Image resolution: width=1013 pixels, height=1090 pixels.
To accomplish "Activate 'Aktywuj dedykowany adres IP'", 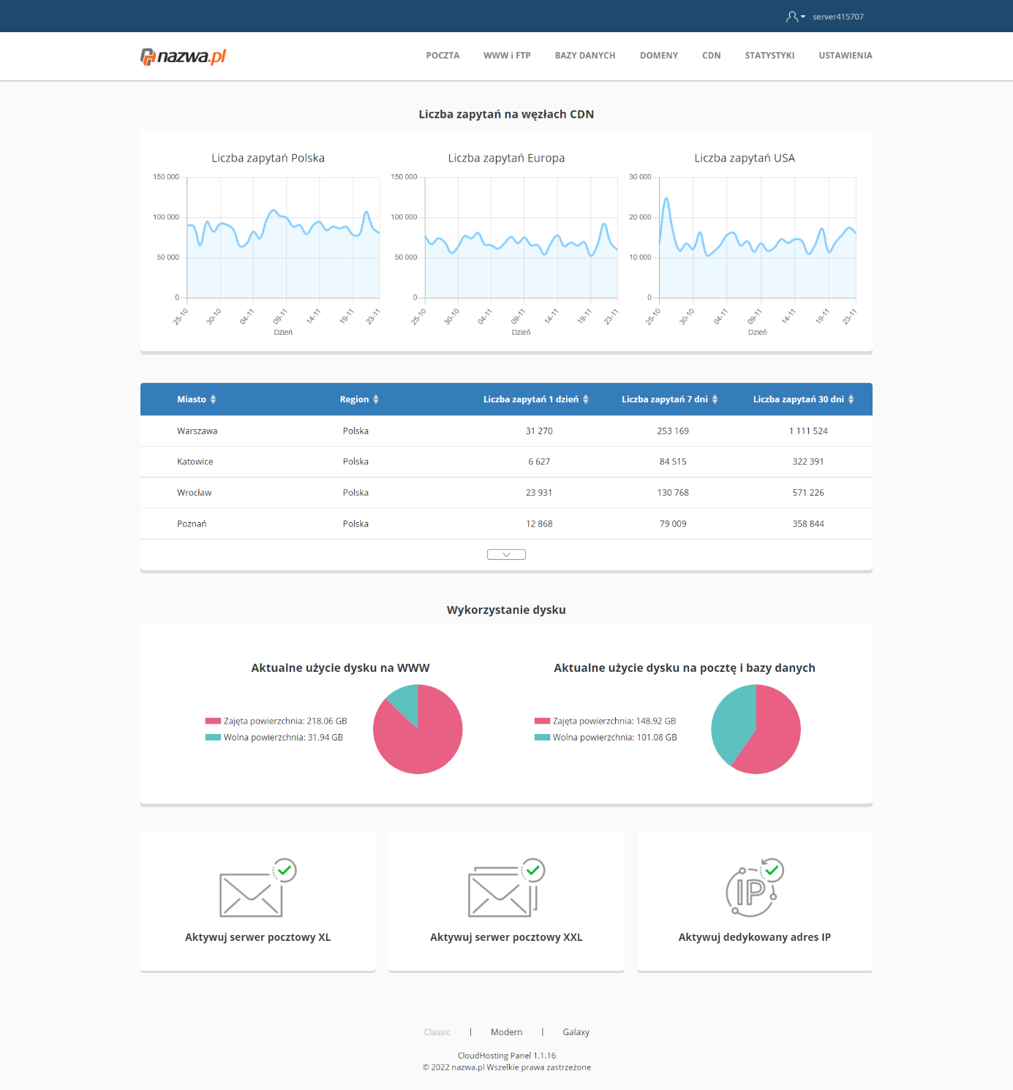I will pyautogui.click(x=754, y=937).
